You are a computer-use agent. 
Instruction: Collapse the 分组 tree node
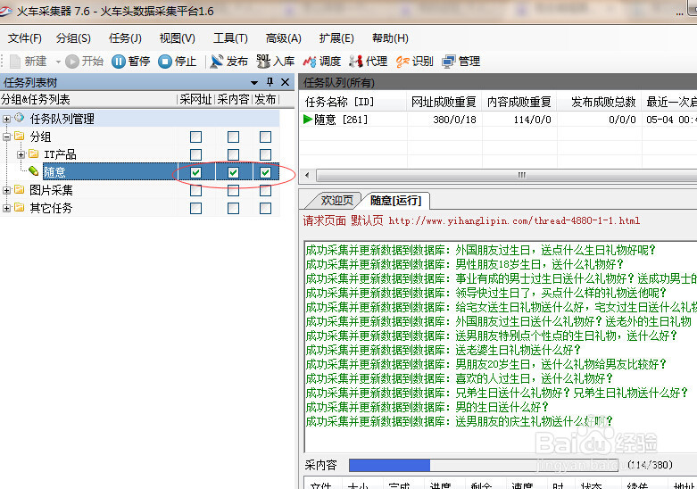(x=6, y=137)
